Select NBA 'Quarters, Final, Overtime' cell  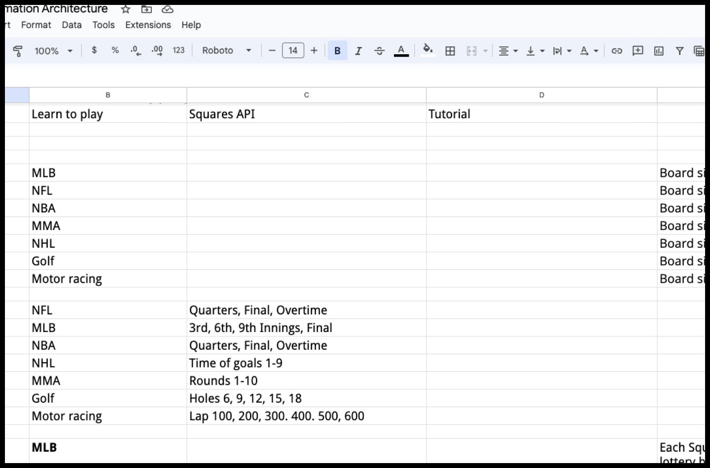pos(306,345)
